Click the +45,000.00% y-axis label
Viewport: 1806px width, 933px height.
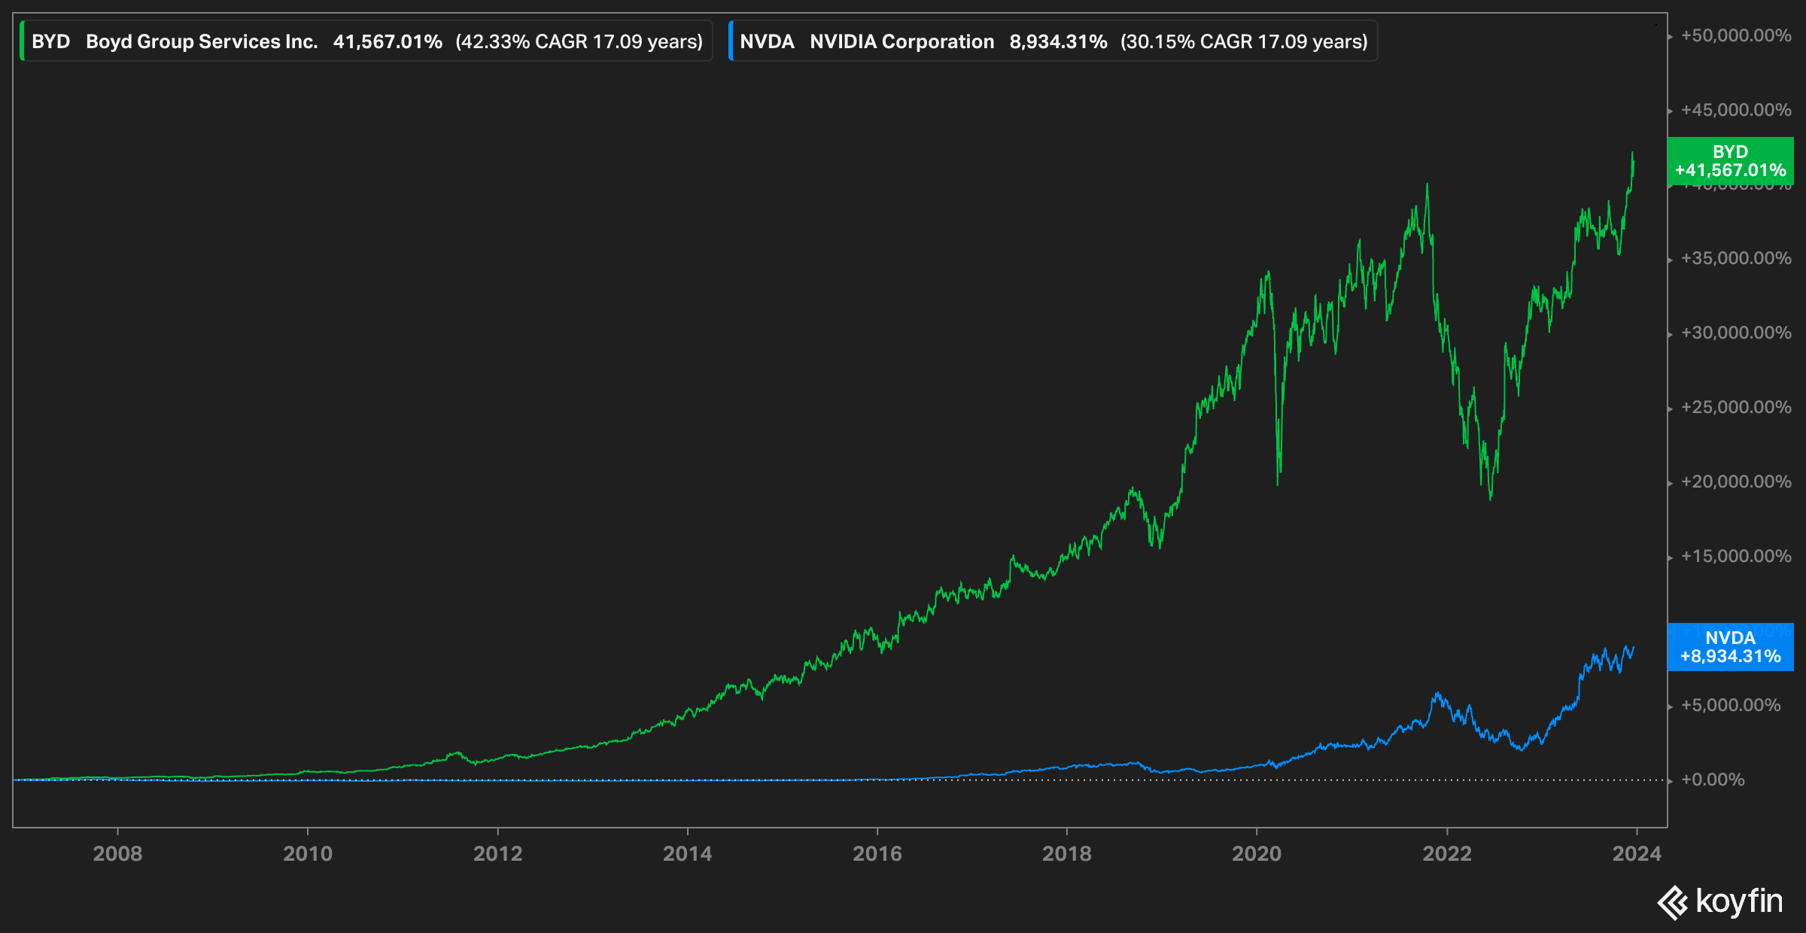click(x=1736, y=110)
